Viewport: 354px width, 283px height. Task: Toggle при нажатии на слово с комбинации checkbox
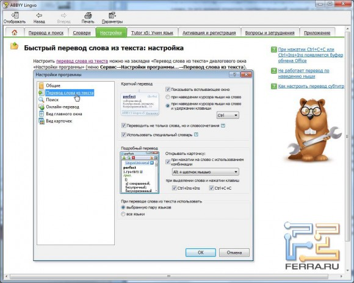(168, 162)
